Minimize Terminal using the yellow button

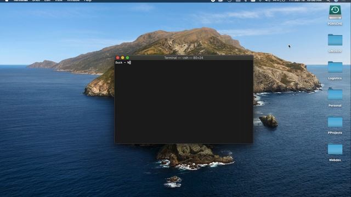click(123, 57)
